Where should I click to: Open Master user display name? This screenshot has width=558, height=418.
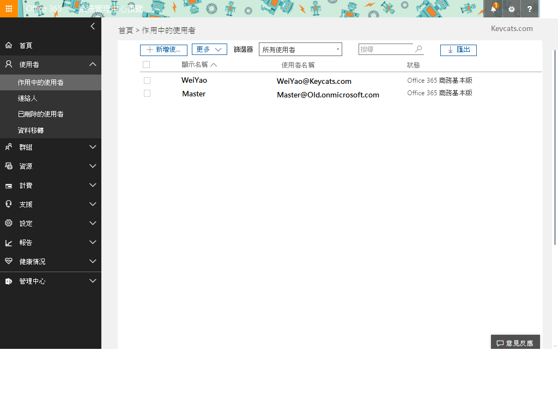click(x=193, y=94)
